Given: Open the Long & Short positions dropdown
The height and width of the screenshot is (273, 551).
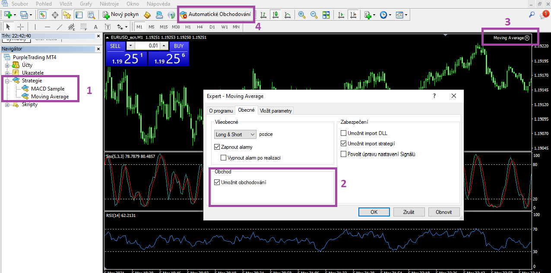Looking at the screenshot, I should pyautogui.click(x=235, y=135).
